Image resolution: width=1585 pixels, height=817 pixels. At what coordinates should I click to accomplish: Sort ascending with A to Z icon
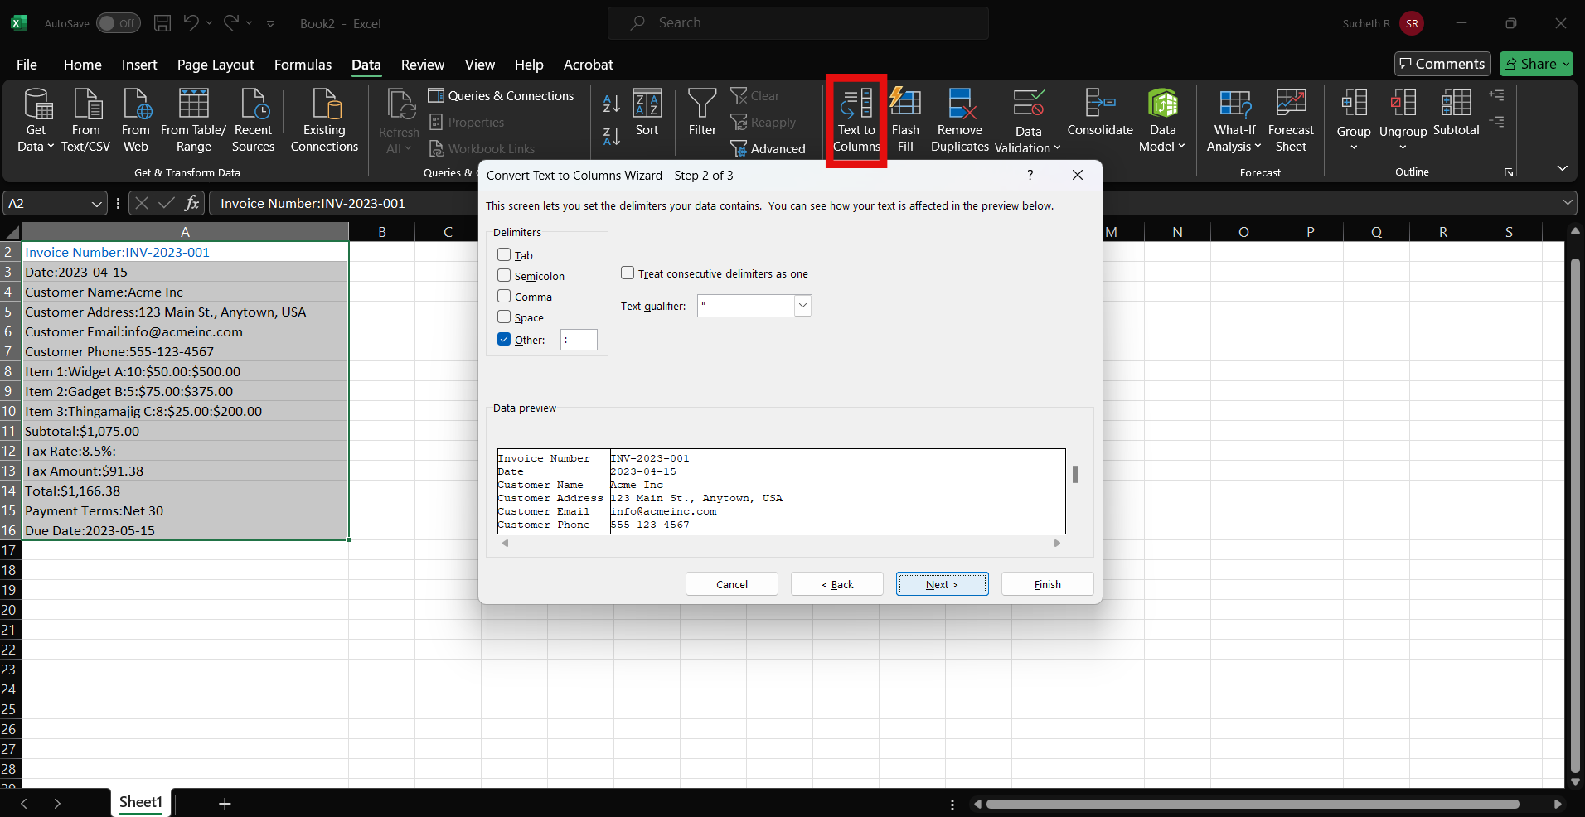[611, 104]
